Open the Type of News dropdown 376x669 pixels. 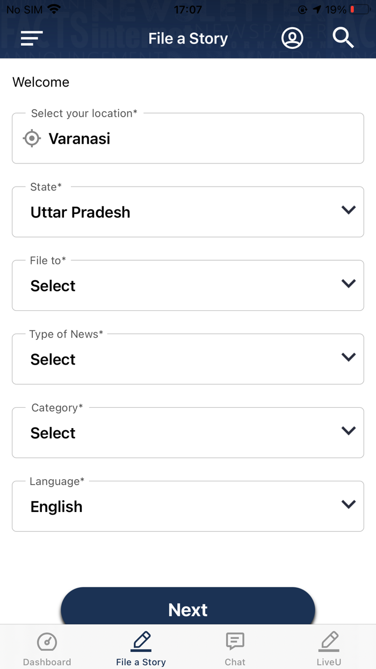pyautogui.click(x=188, y=359)
